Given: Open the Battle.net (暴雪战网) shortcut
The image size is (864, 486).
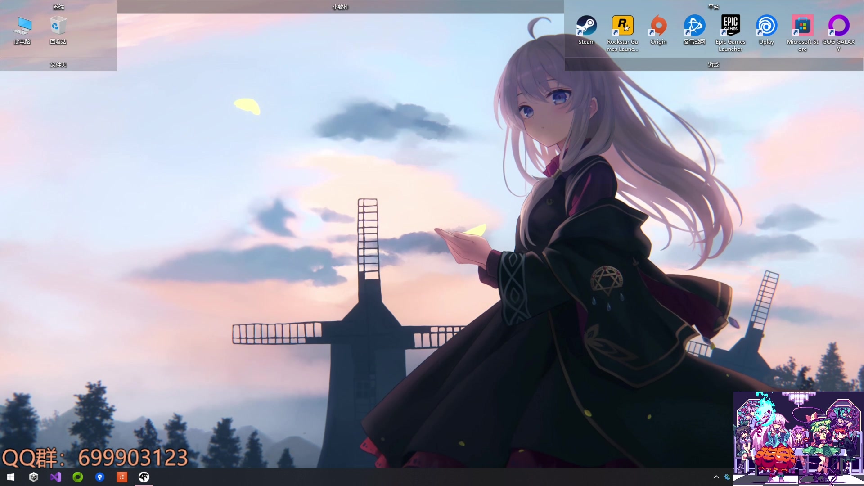Looking at the screenshot, I should [x=694, y=26].
